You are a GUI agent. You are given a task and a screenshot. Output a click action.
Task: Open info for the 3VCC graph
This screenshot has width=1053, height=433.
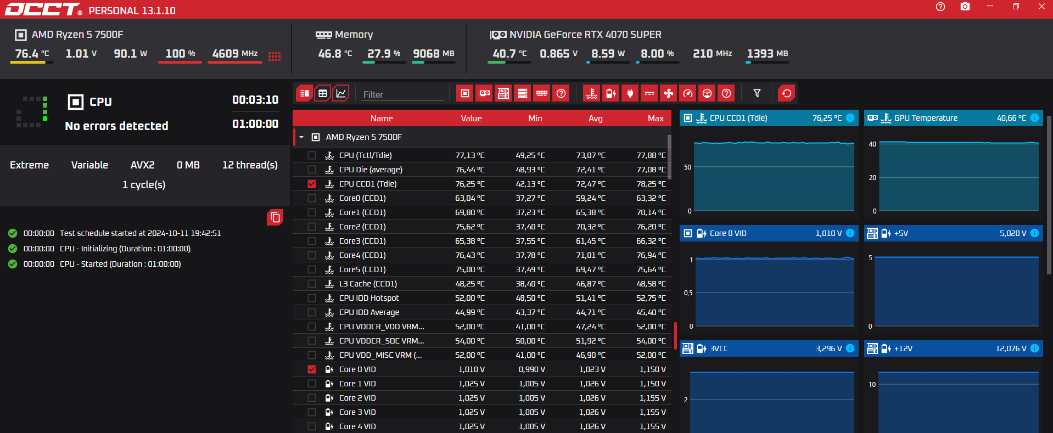(850, 348)
